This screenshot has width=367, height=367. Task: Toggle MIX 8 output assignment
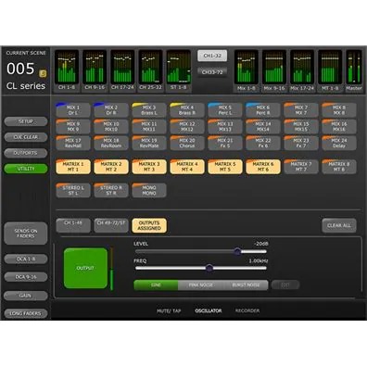339,110
